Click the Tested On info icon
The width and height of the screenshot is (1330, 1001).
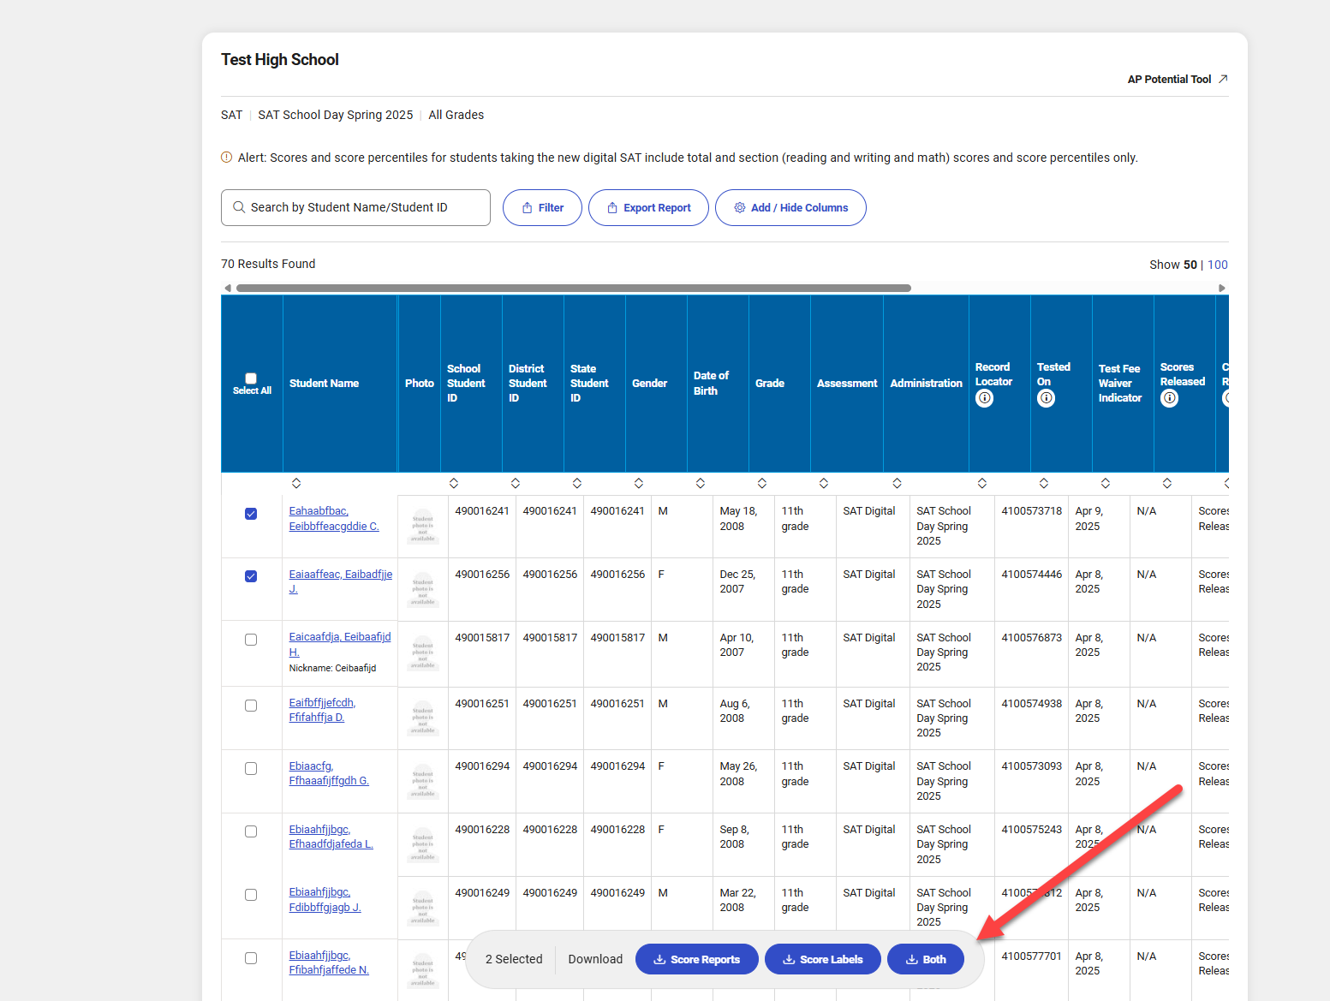coord(1046,398)
